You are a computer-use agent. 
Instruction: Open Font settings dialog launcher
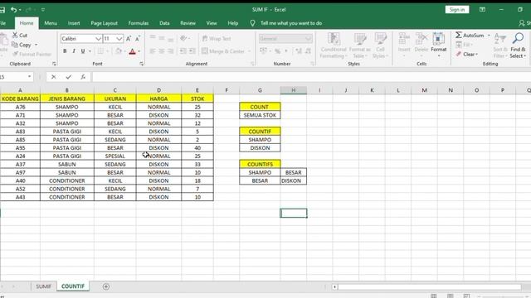coord(142,64)
